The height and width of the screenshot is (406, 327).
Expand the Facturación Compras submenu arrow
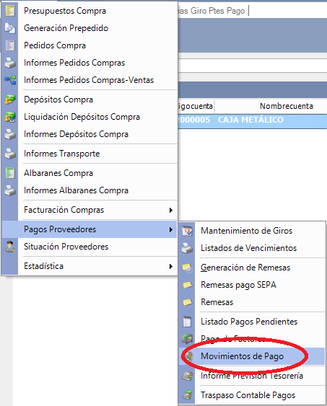[x=171, y=210]
